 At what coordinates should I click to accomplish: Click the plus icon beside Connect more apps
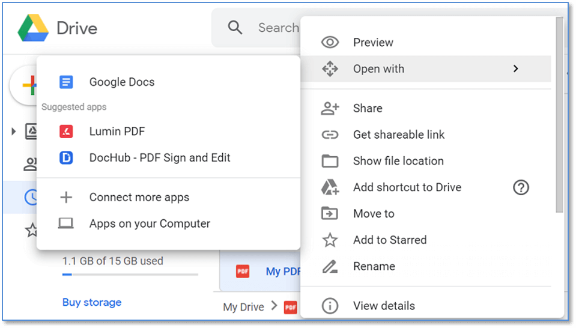66,197
